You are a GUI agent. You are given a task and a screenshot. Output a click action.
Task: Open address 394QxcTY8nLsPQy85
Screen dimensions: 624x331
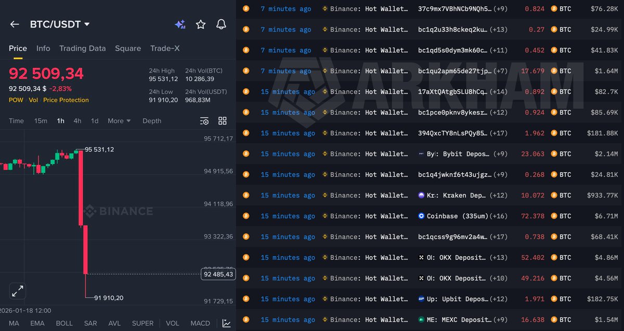[x=452, y=133]
